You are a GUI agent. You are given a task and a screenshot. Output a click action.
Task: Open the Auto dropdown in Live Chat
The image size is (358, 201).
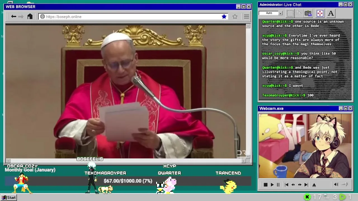[x=281, y=13]
